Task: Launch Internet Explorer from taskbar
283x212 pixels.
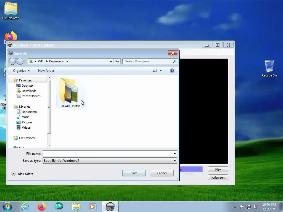Action: click(x=25, y=206)
